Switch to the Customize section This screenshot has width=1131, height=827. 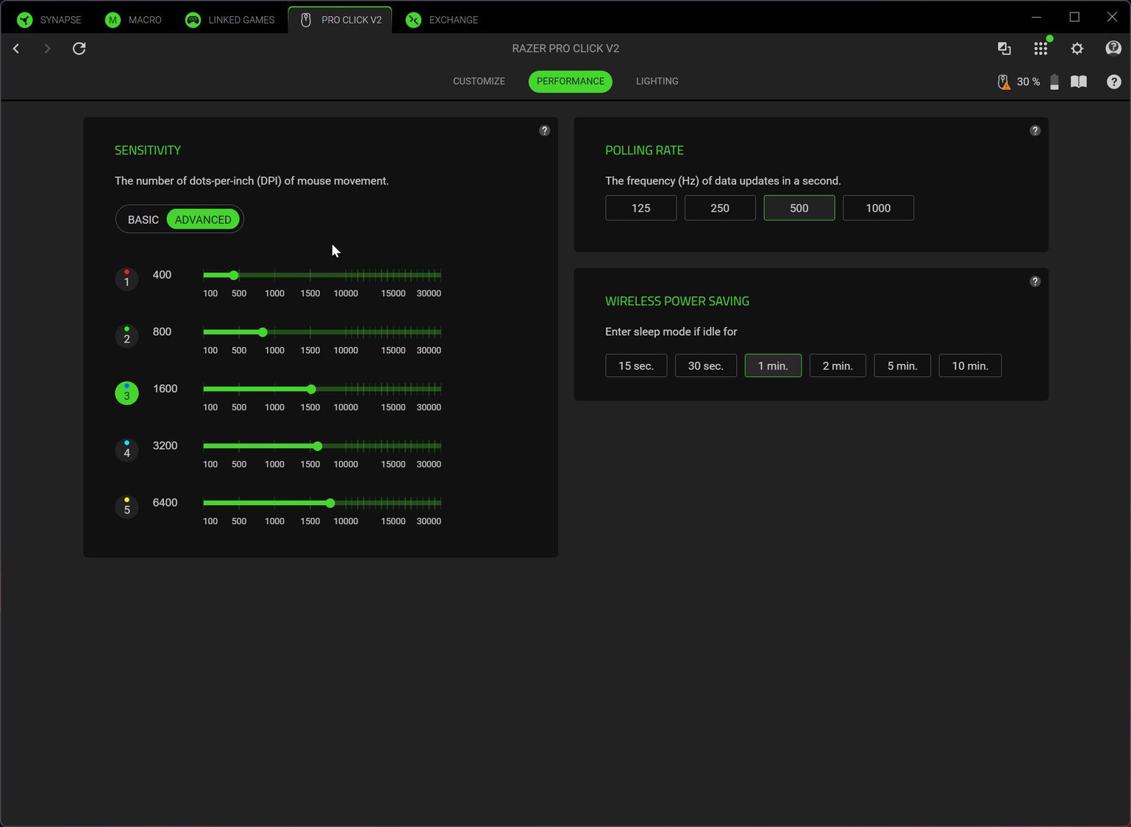click(479, 82)
